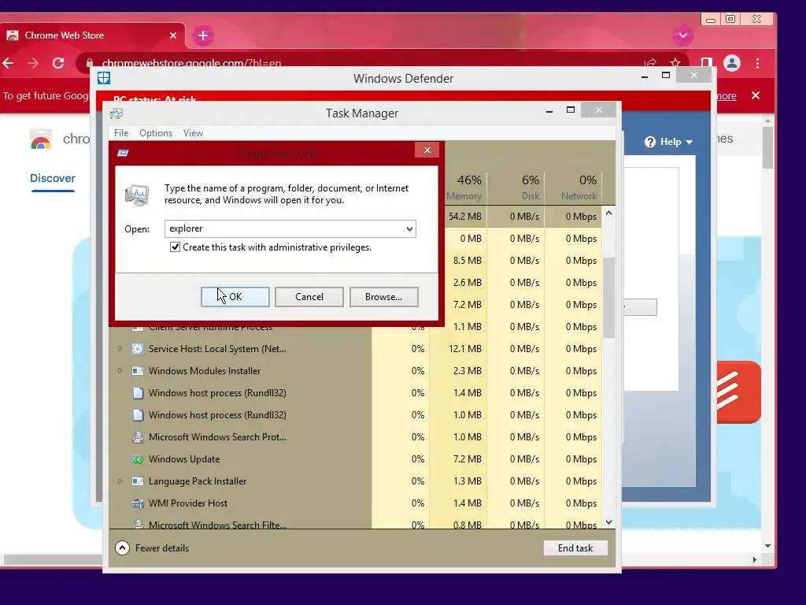Dismiss the red Chrome notification bar
806x605 pixels.
point(756,95)
